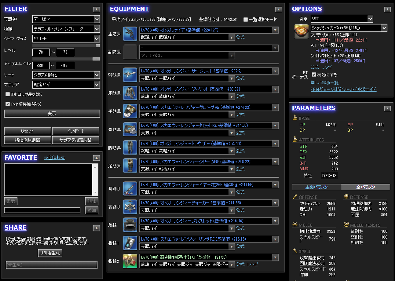
Task: Click the 帯防具 belt equipment icon
Action: tap(130, 130)
